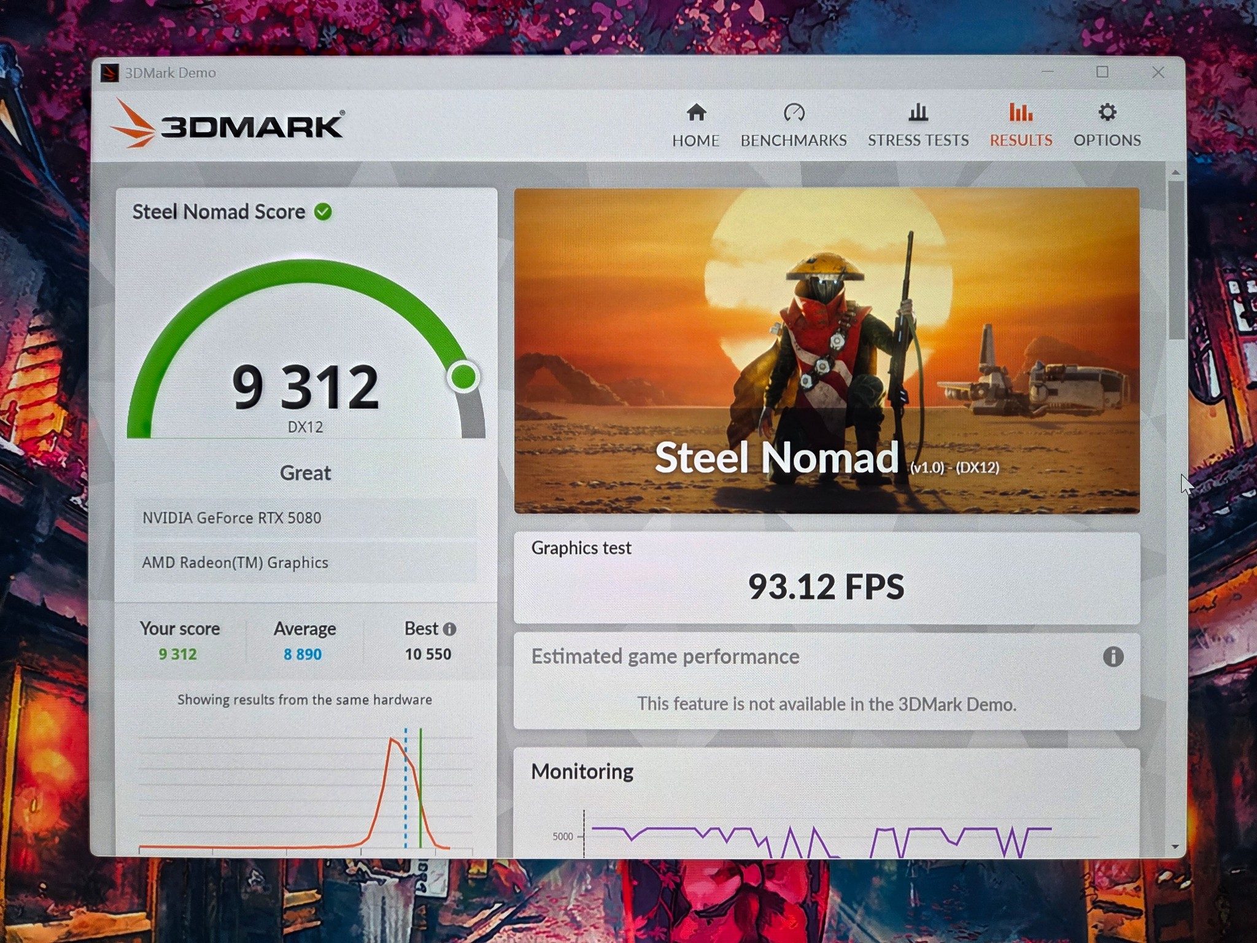
Task: Click the vertical scrollbar thumb
Action: [1176, 260]
